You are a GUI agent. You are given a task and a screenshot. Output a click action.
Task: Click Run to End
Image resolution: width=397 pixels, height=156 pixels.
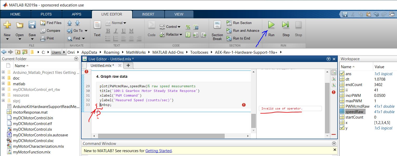pyautogui.click(x=238, y=38)
